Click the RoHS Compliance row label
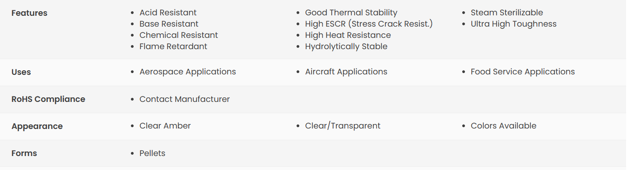 tap(48, 99)
